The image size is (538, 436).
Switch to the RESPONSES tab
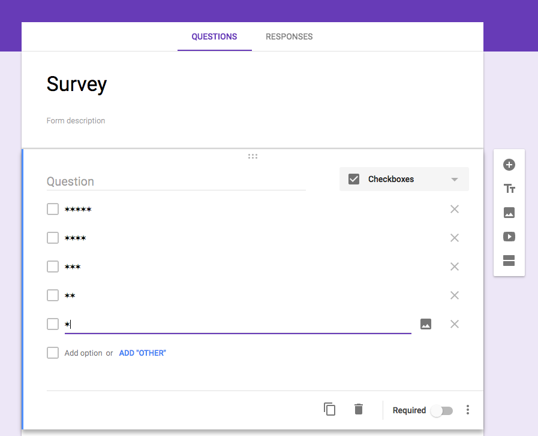[x=288, y=37]
